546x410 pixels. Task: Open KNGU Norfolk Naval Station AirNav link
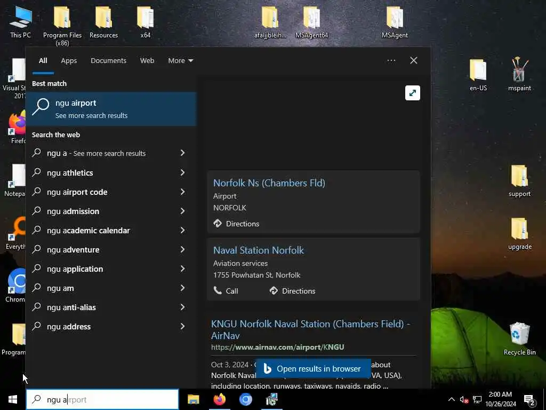tap(311, 329)
